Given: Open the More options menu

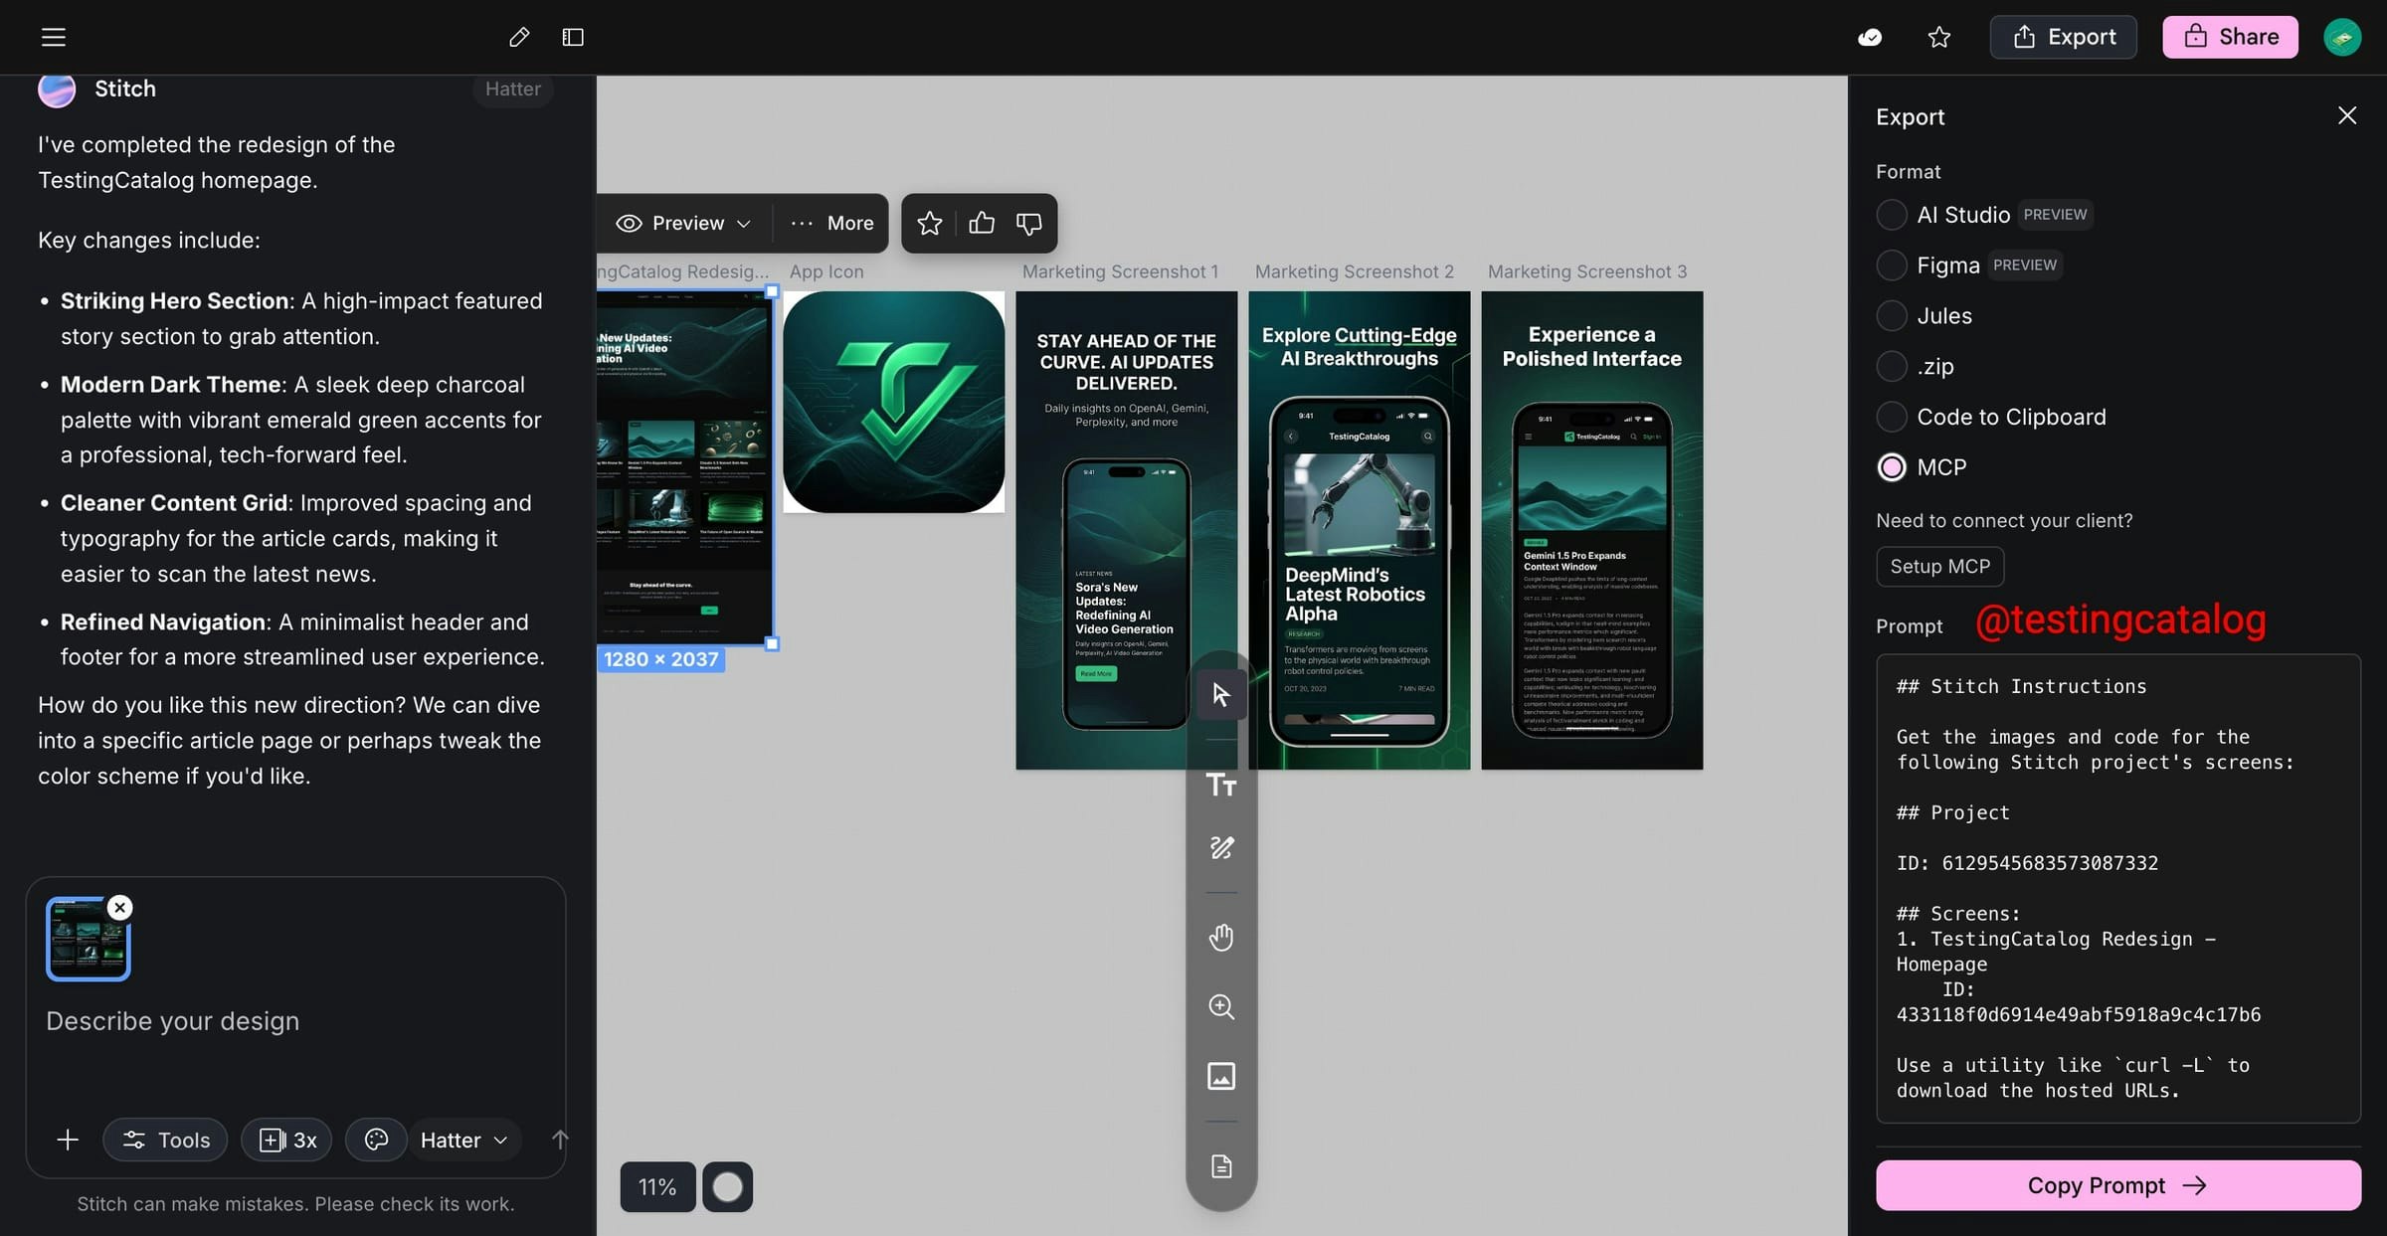Looking at the screenshot, I should (x=832, y=223).
